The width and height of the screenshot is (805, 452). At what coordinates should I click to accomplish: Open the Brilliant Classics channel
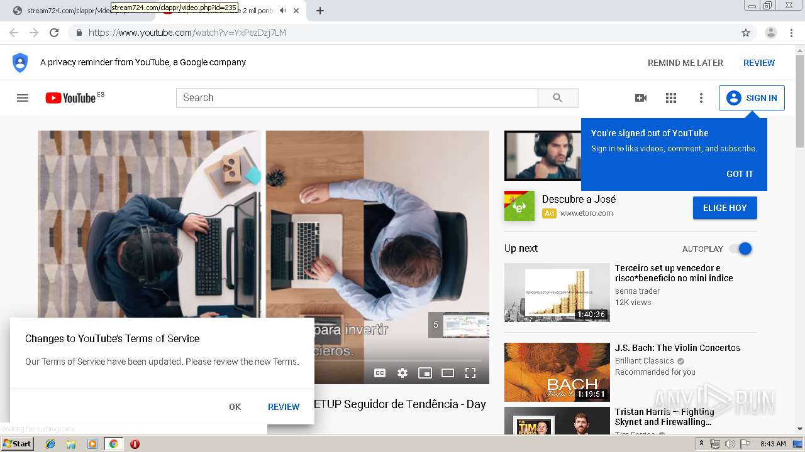(644, 361)
